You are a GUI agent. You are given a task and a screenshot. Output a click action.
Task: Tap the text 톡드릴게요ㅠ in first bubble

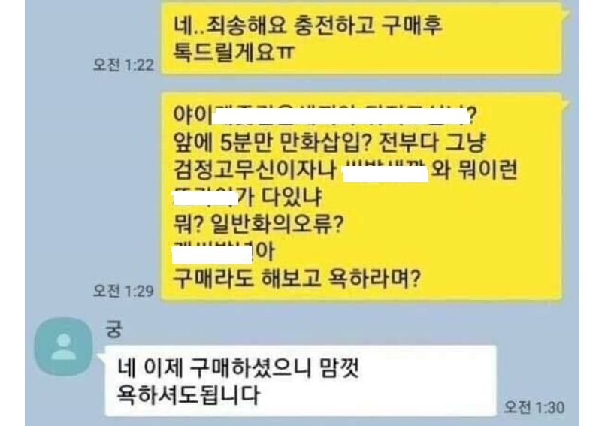click(234, 52)
